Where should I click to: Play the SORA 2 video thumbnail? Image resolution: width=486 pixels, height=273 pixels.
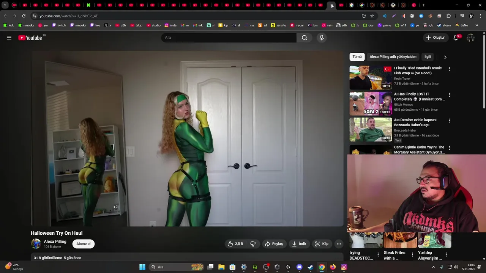[371, 104]
